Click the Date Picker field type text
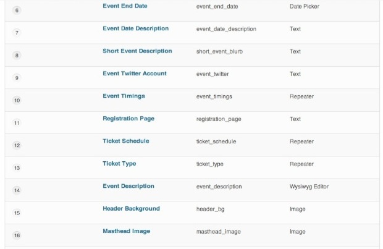Viewport: 383px width, 249px height. pyautogui.click(x=305, y=6)
